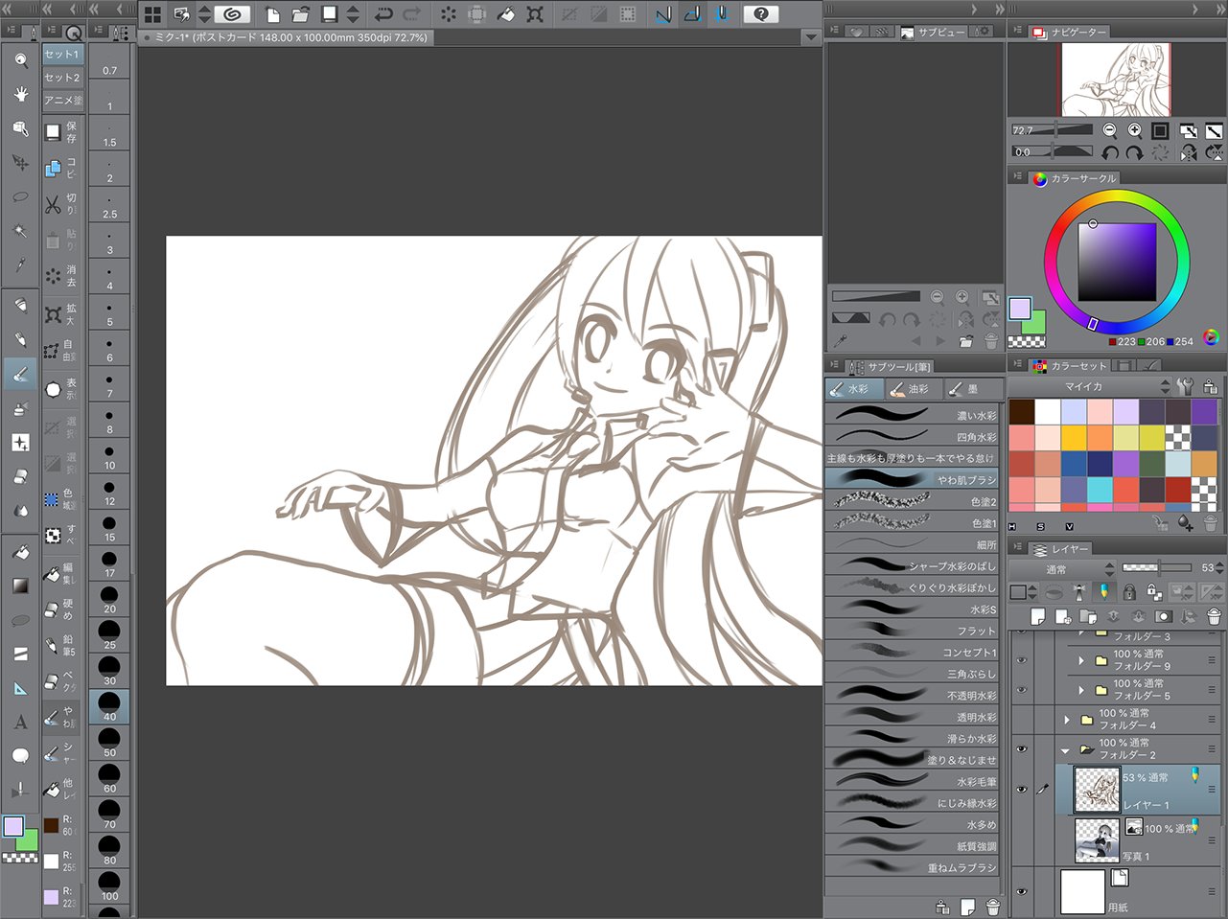Select the gradient tool
The image size is (1228, 919).
pyautogui.click(x=20, y=586)
